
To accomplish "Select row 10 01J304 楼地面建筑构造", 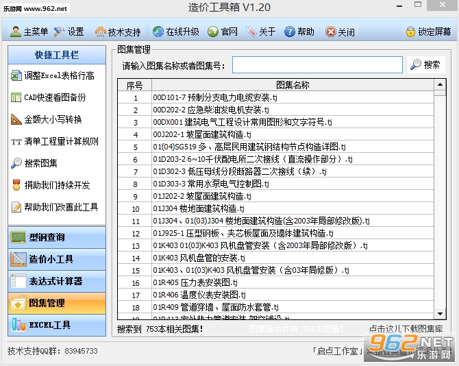I will [276, 208].
